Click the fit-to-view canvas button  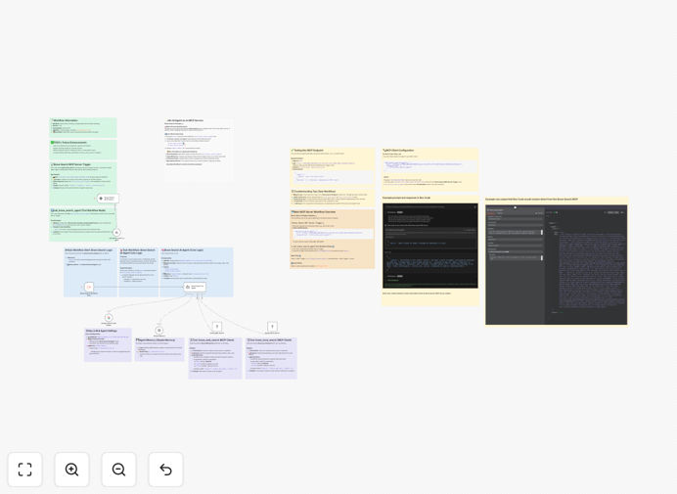point(25,470)
